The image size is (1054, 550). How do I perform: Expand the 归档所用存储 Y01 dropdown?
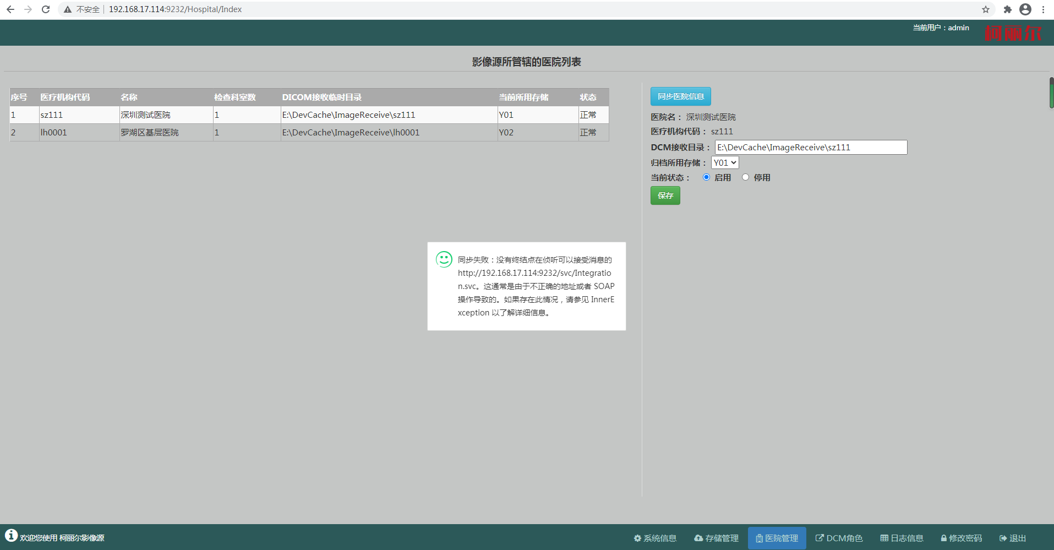coord(724,162)
